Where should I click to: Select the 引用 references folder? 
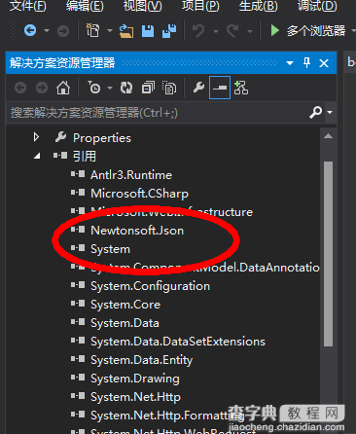(85, 157)
